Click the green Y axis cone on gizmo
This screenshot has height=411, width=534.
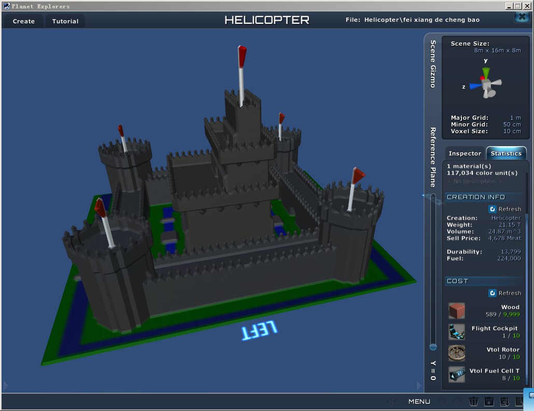pos(486,73)
